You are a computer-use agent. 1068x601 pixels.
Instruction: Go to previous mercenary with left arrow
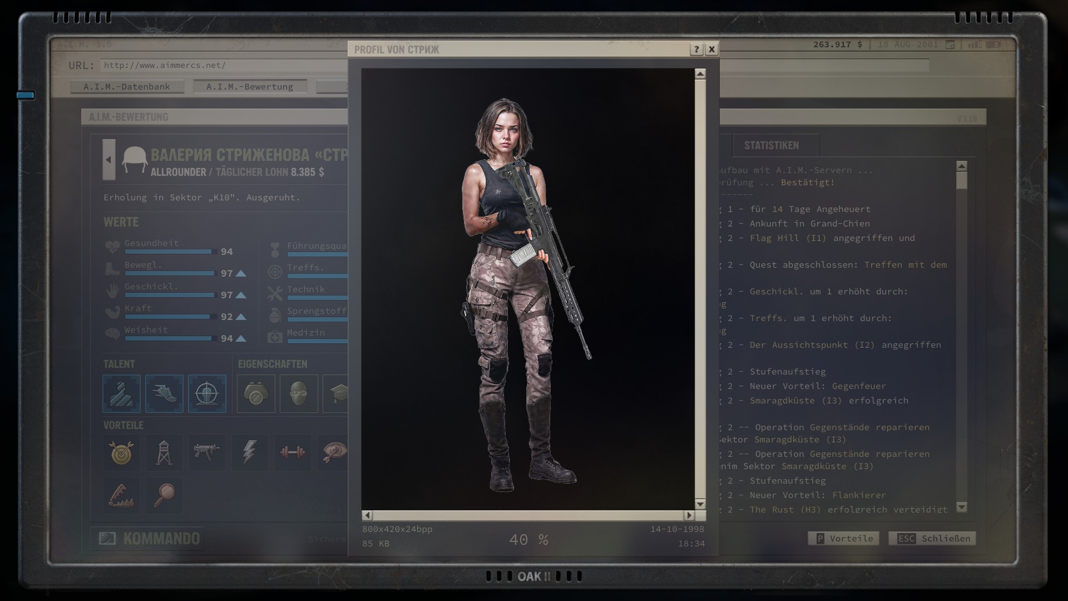(x=109, y=160)
